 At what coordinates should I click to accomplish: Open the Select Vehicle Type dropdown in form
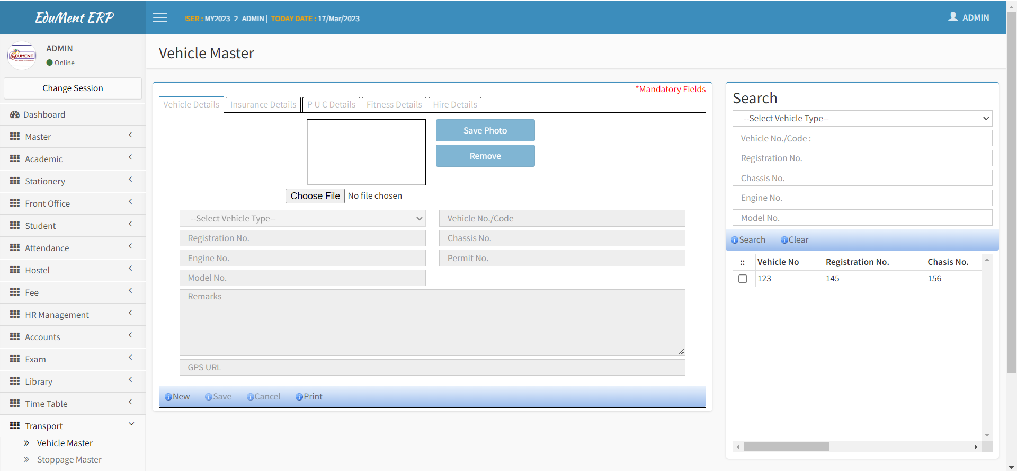(x=302, y=218)
